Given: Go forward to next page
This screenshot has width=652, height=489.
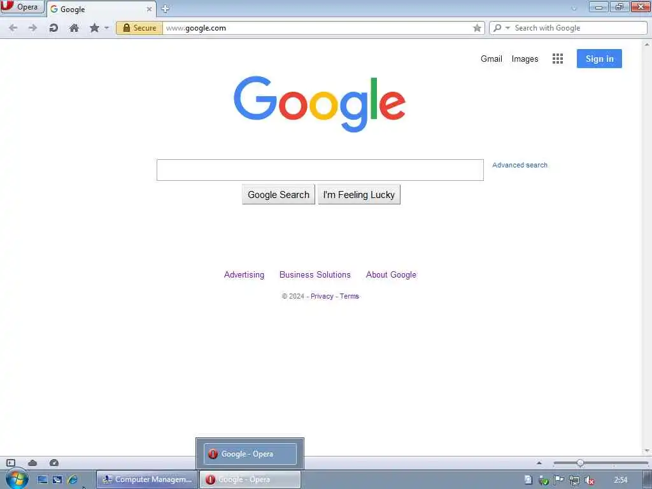Looking at the screenshot, I should point(33,28).
